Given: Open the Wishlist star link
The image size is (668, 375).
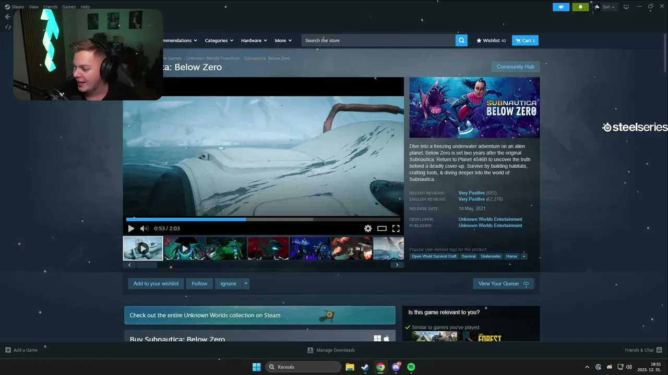Looking at the screenshot, I should point(491,40).
